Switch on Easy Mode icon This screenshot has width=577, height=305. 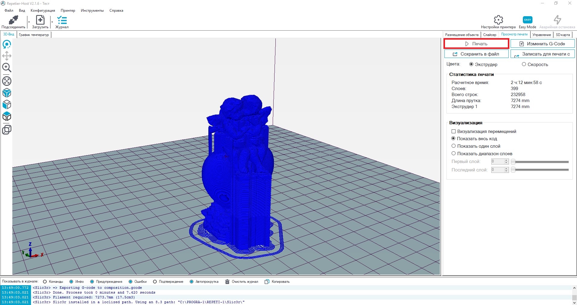(x=527, y=20)
